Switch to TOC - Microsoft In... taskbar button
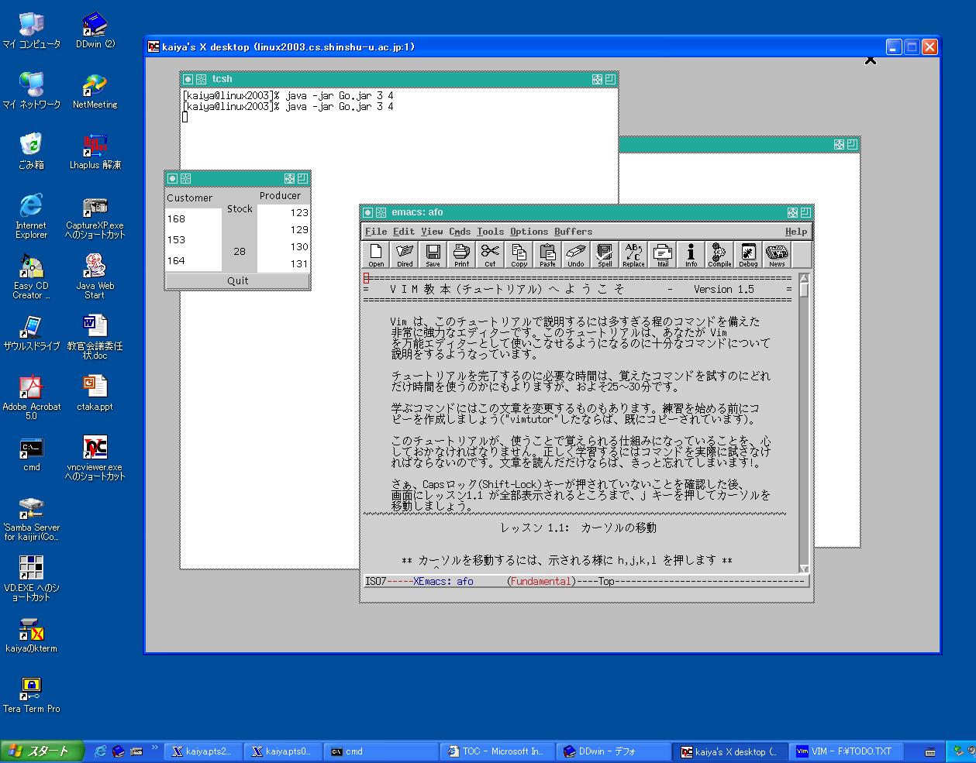This screenshot has height=763, width=976. click(x=498, y=751)
